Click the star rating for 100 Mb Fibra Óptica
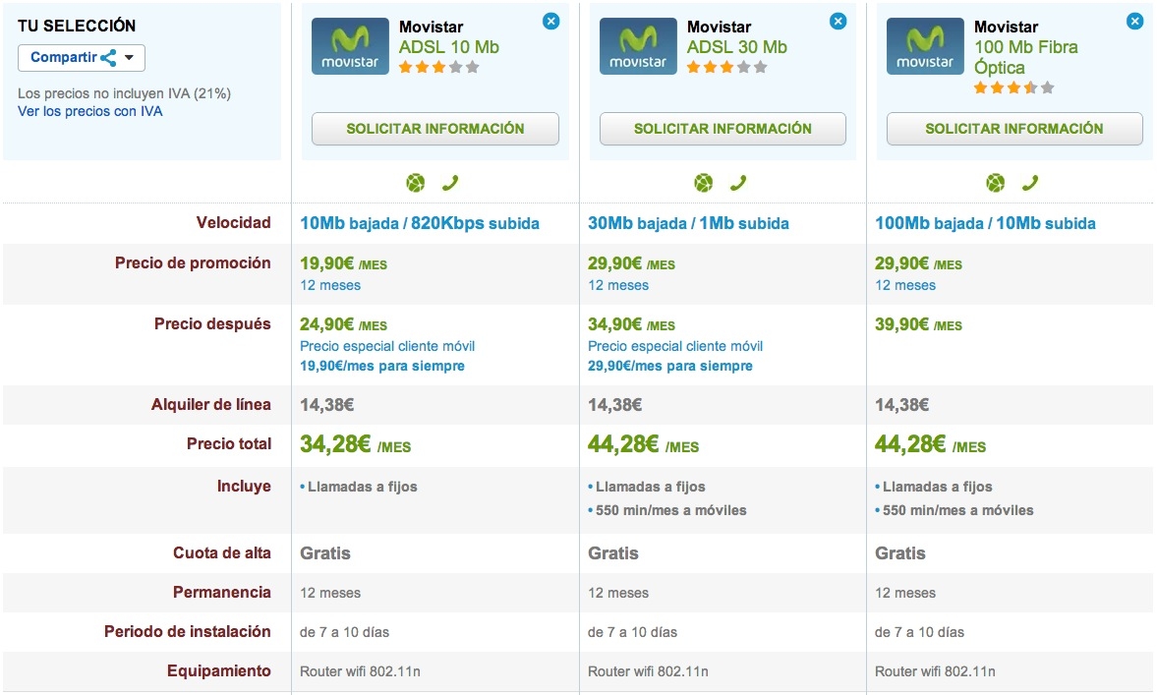 1013,87
